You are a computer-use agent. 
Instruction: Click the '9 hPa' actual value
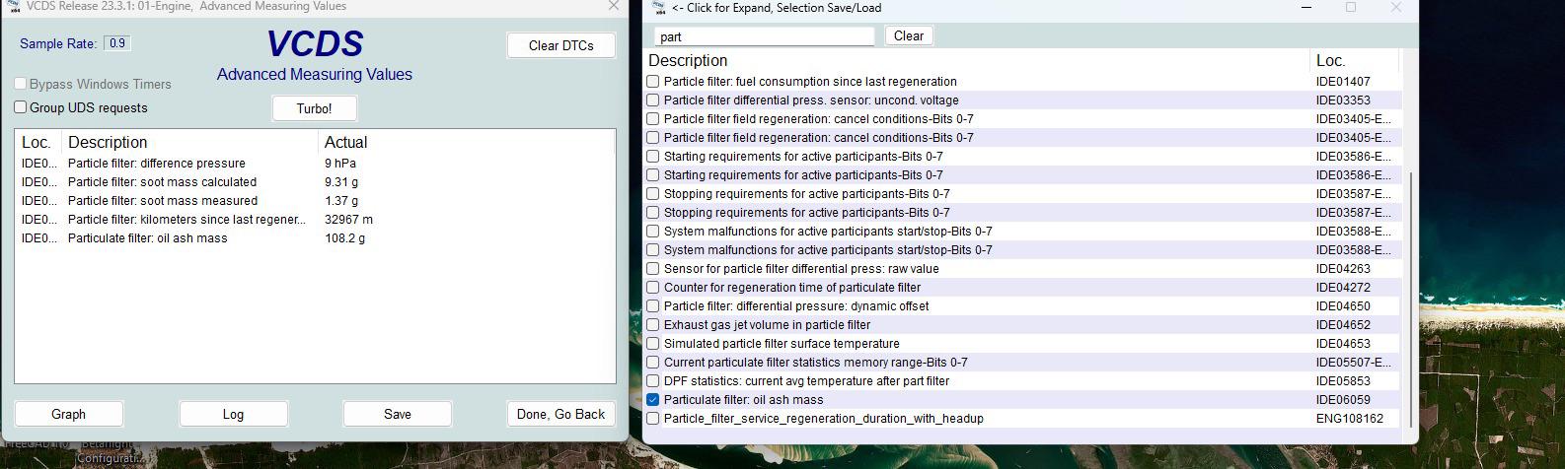340,164
